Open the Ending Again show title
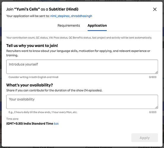This screenshot has height=148, width=164. [x=149, y=147]
